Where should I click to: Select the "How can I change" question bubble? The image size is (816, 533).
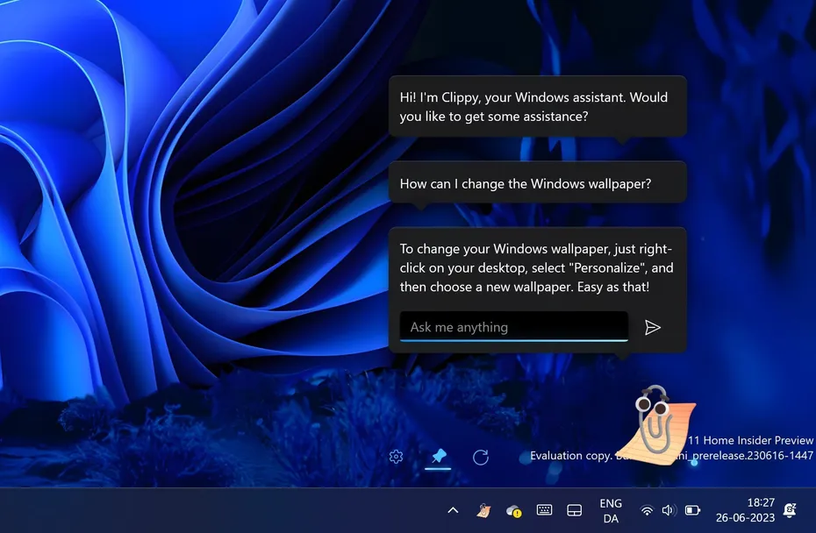tap(538, 183)
